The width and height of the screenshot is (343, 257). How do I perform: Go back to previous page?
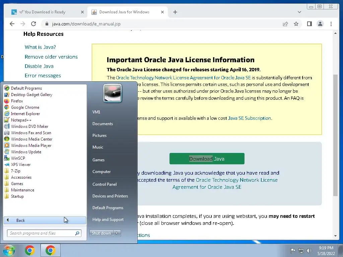click(12, 24)
